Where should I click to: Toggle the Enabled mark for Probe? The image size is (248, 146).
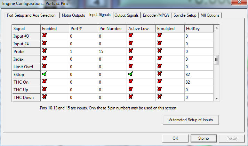click(44, 51)
